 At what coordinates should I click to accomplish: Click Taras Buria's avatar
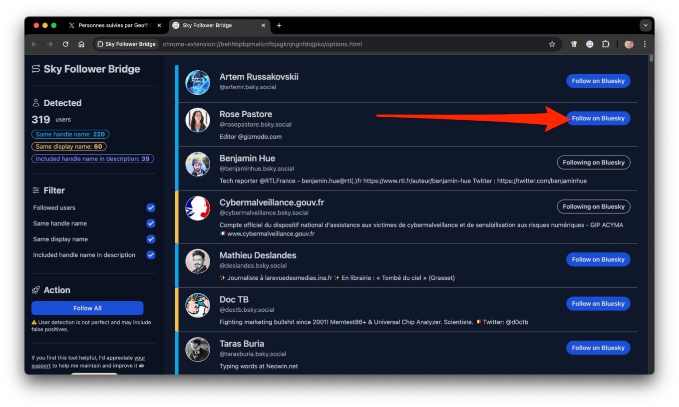tap(198, 350)
